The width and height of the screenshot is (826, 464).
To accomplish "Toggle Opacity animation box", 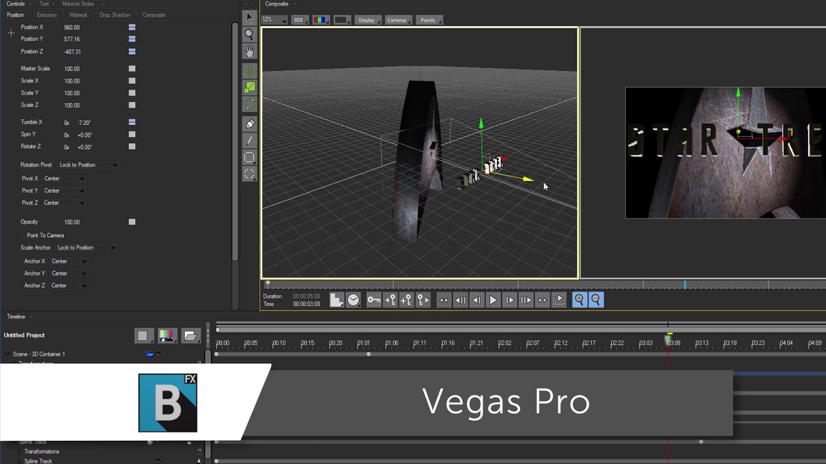I will pyautogui.click(x=132, y=222).
